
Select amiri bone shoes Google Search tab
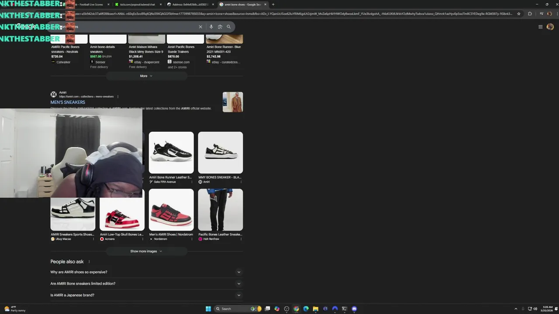click(x=242, y=4)
